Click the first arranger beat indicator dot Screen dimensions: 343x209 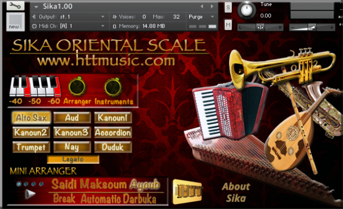[x=19, y=184]
